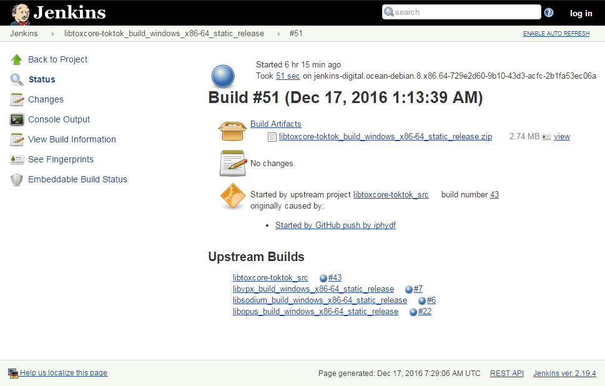This screenshot has height=386, width=605.
Task: Click the Build #51 heading text
Action: [346, 97]
